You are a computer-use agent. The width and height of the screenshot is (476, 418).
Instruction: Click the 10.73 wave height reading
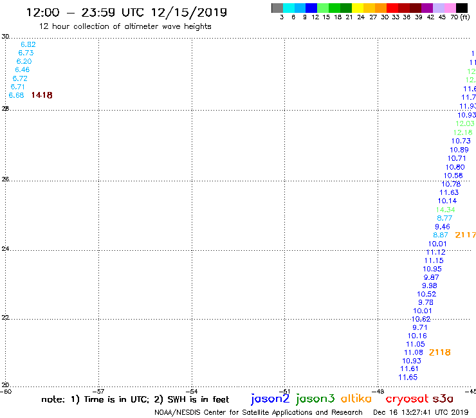461,141
